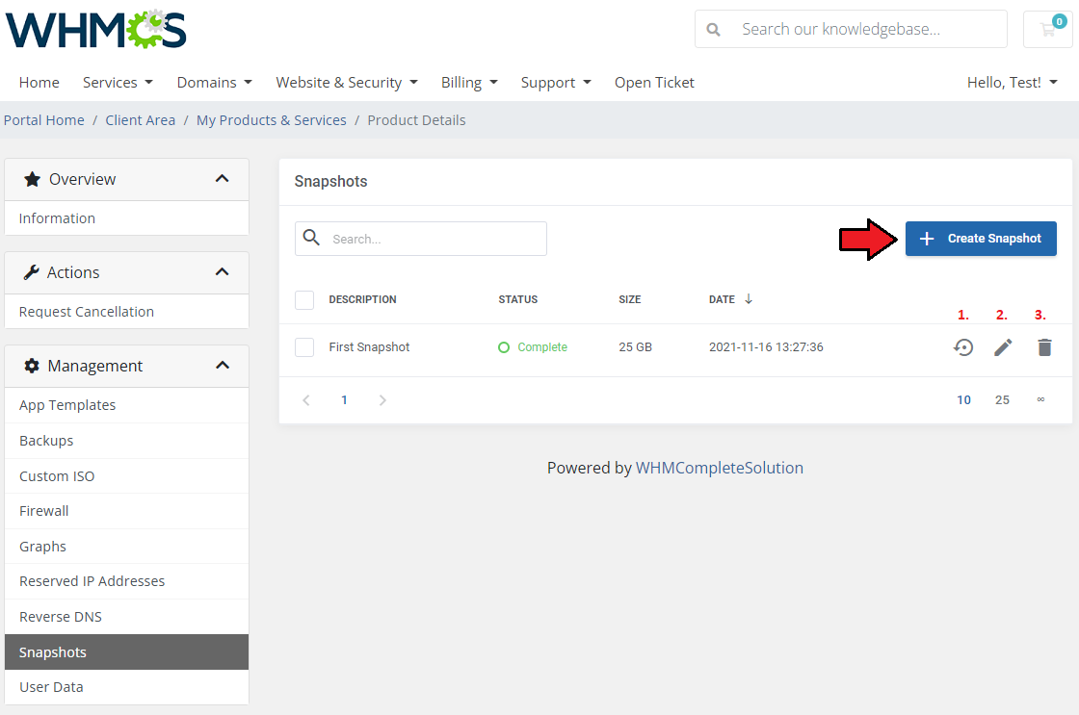The image size is (1079, 715).
Task: Open the WHMCompleteSolution link
Action: coord(719,469)
